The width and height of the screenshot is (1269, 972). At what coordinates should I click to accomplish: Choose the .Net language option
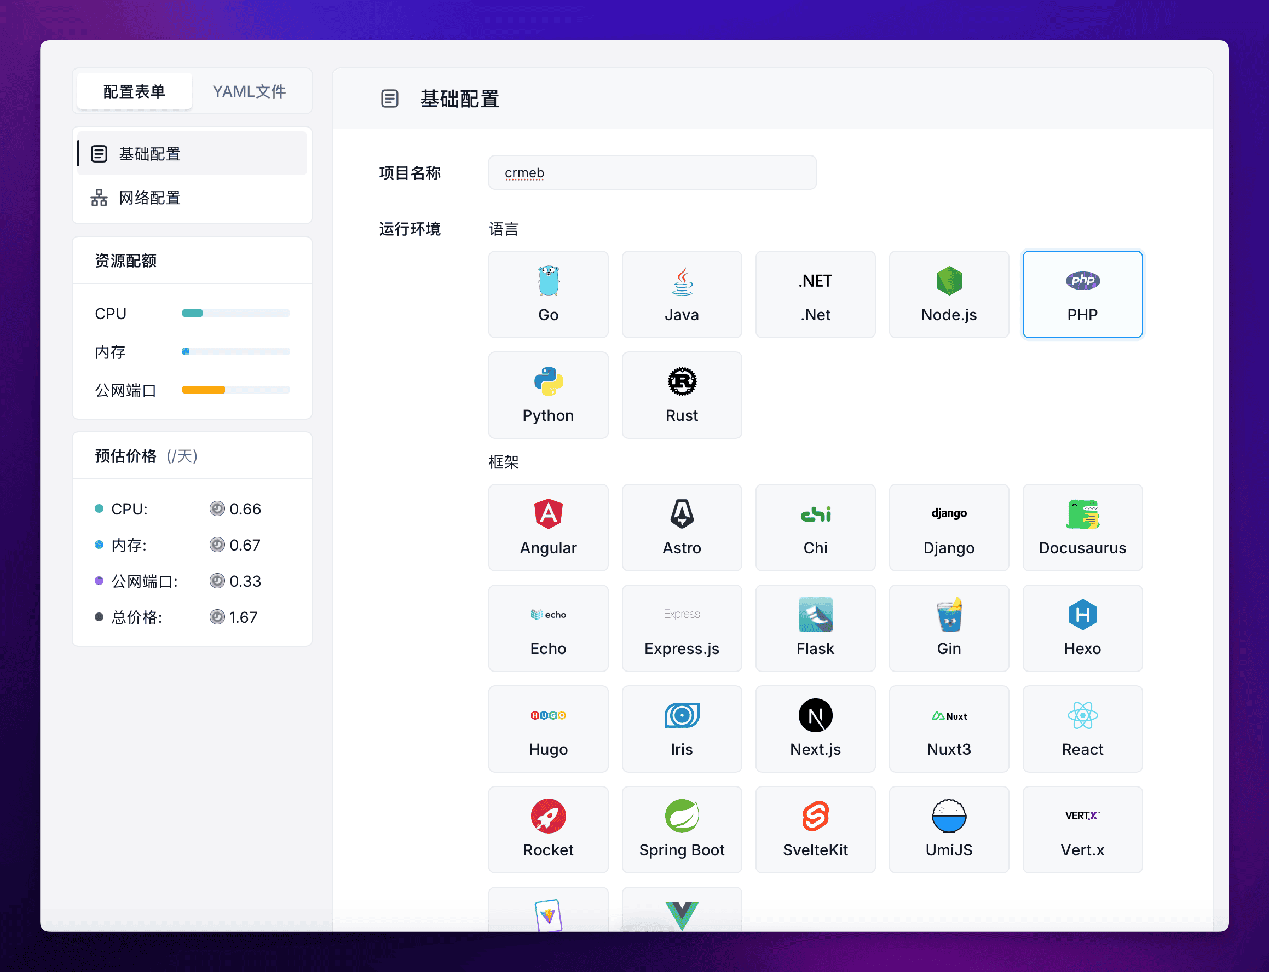(815, 294)
